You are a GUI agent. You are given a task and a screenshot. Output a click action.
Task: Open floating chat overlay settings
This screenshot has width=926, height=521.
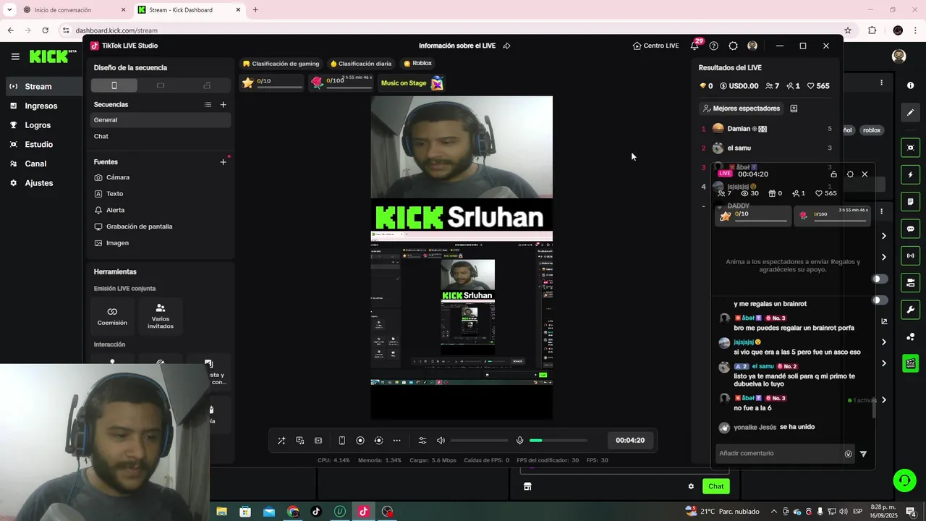coord(850,174)
